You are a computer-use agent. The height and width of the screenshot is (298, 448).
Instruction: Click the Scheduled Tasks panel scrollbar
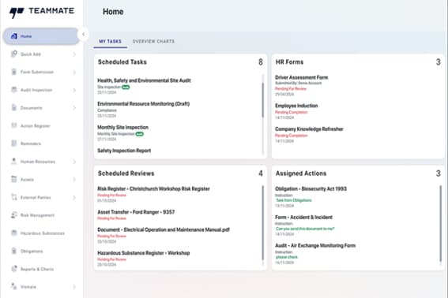pyautogui.click(x=262, y=100)
